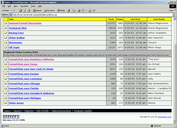
Task: Click folder icon beside FerrariChat.com Chicago
Action: (5, 83)
